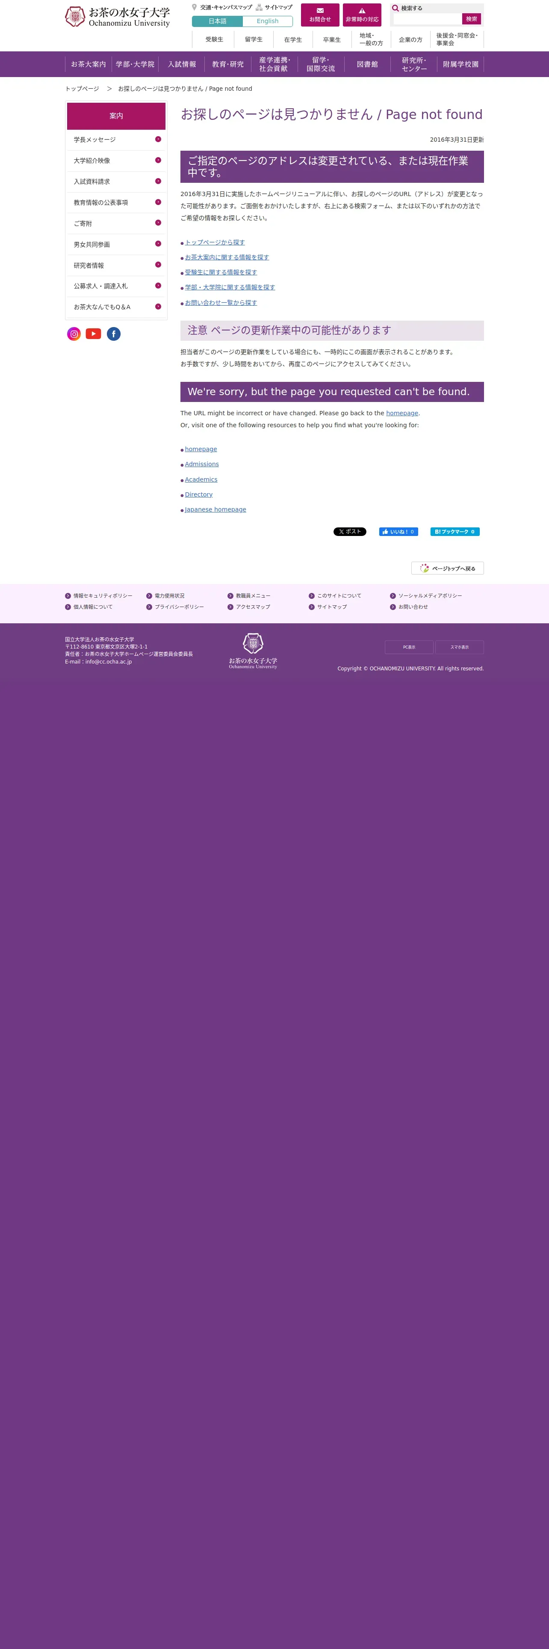Switch language to 日本語
Viewport: 549px width, 1649px height.
[x=217, y=21]
